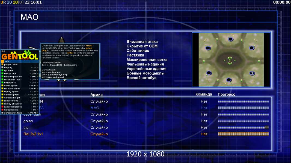This screenshot has height=163, width=291.
Task: Click right arrow next to rotation speed 0.3x
Action: click(38, 89)
